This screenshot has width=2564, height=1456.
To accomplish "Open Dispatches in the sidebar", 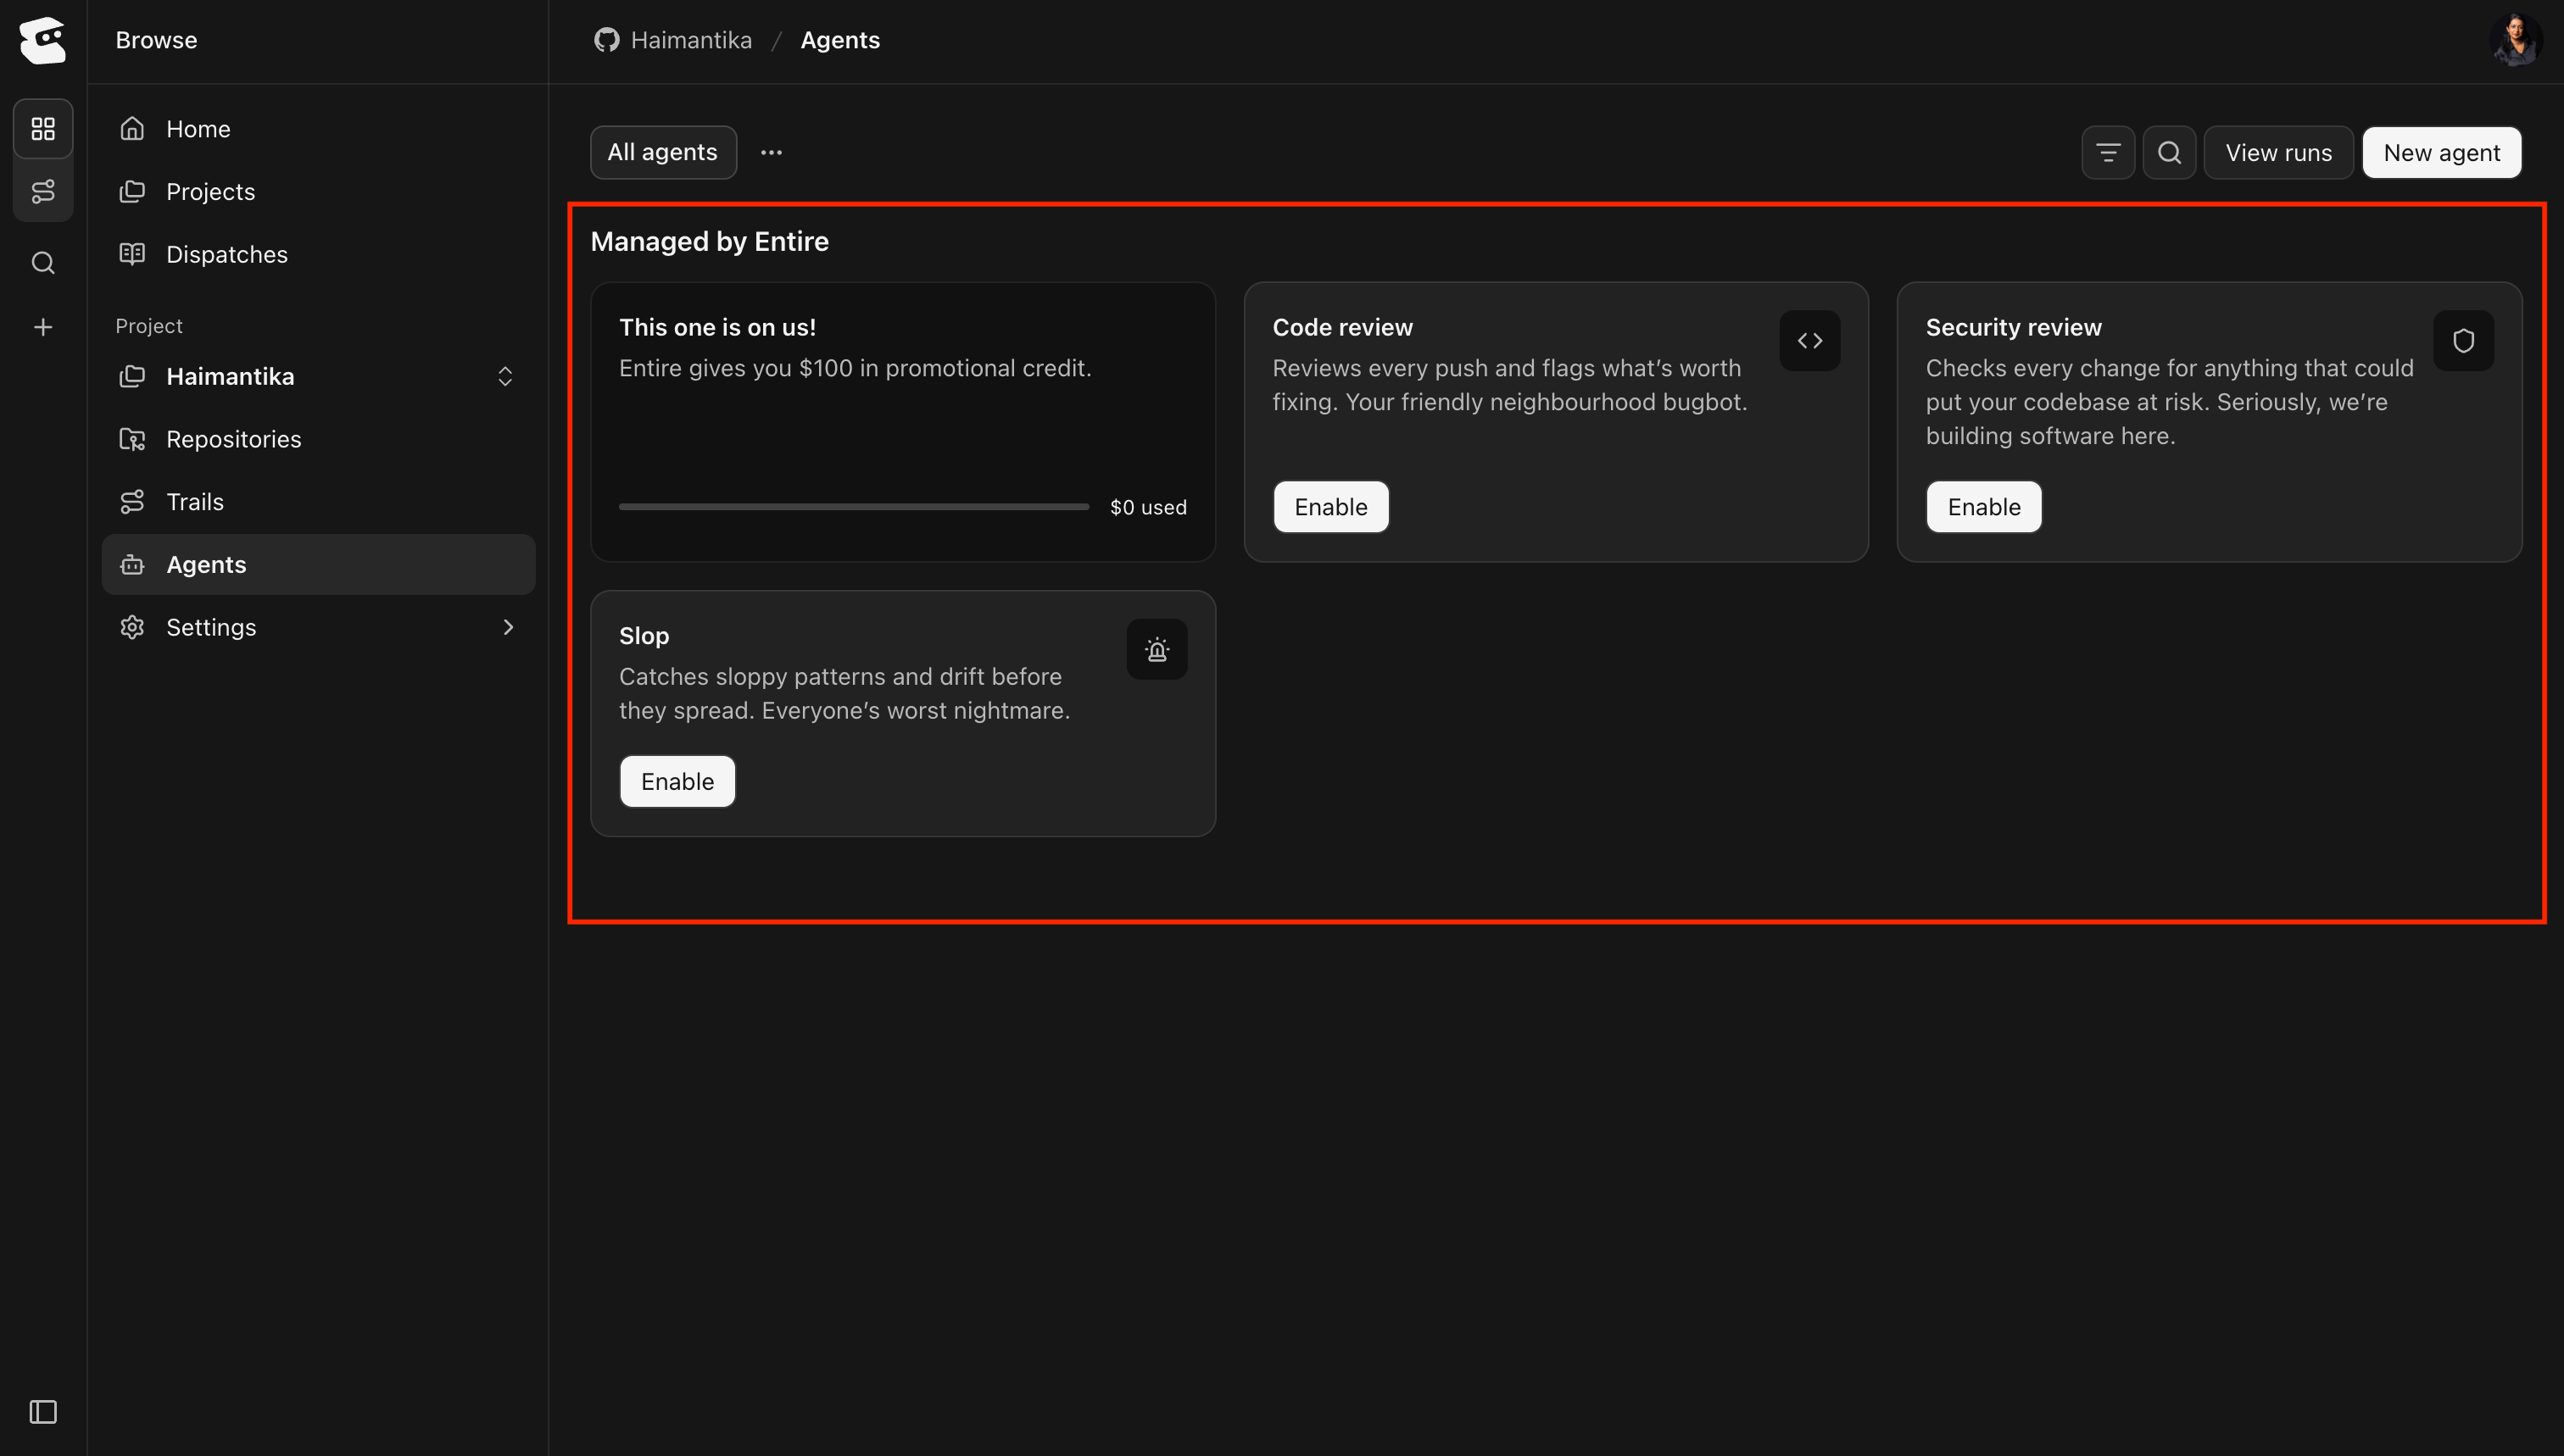I will pyautogui.click(x=318, y=254).
